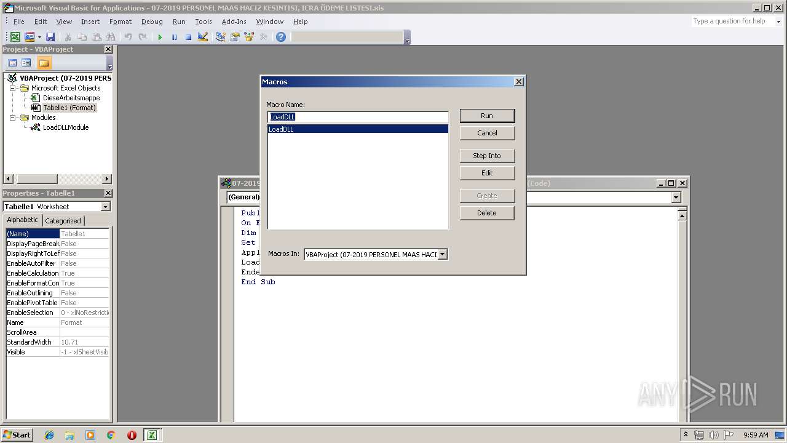
Task: Click Excel icon in the taskbar
Action: pos(151,435)
